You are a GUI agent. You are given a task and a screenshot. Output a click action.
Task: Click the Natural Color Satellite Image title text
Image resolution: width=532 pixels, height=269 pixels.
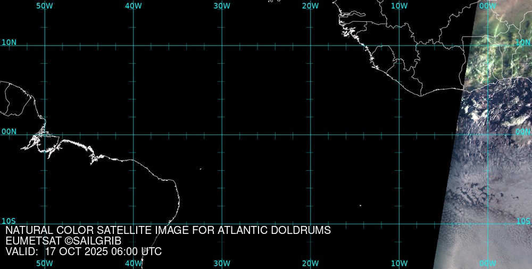[x=168, y=230]
